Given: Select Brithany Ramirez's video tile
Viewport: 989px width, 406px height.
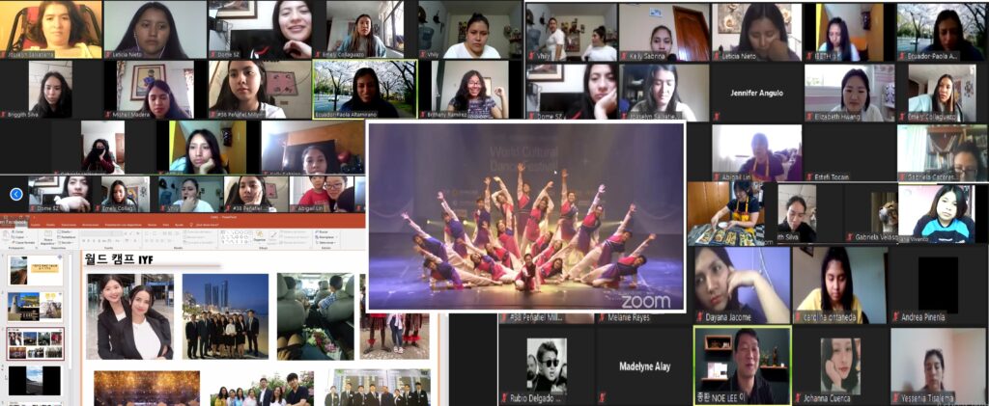Looking at the screenshot, I should [470, 90].
